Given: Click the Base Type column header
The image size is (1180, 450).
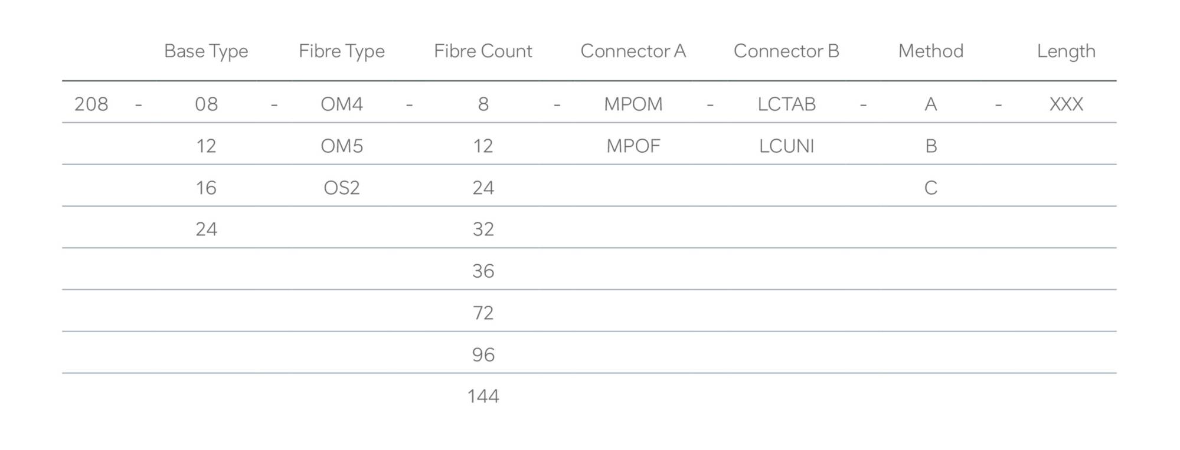Looking at the screenshot, I should 206,51.
